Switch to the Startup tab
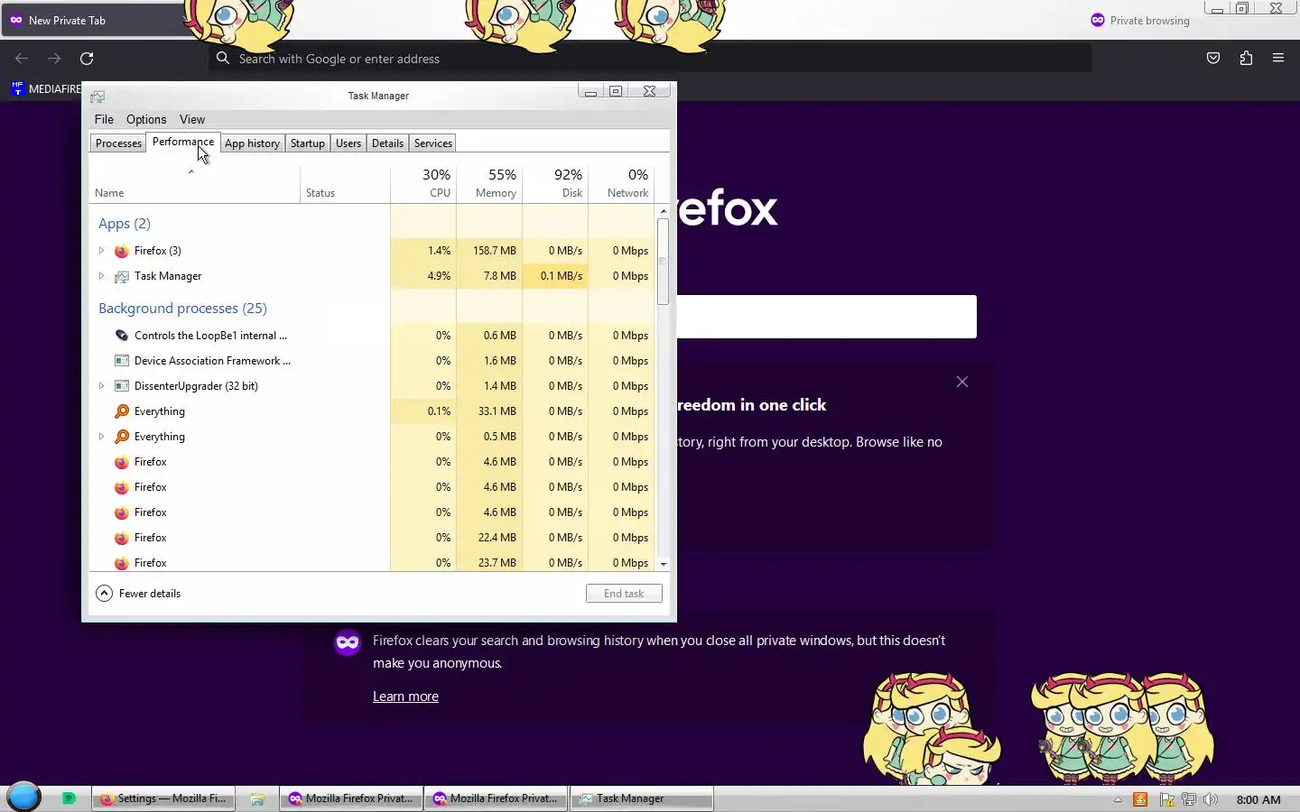This screenshot has width=1300, height=812. (308, 143)
